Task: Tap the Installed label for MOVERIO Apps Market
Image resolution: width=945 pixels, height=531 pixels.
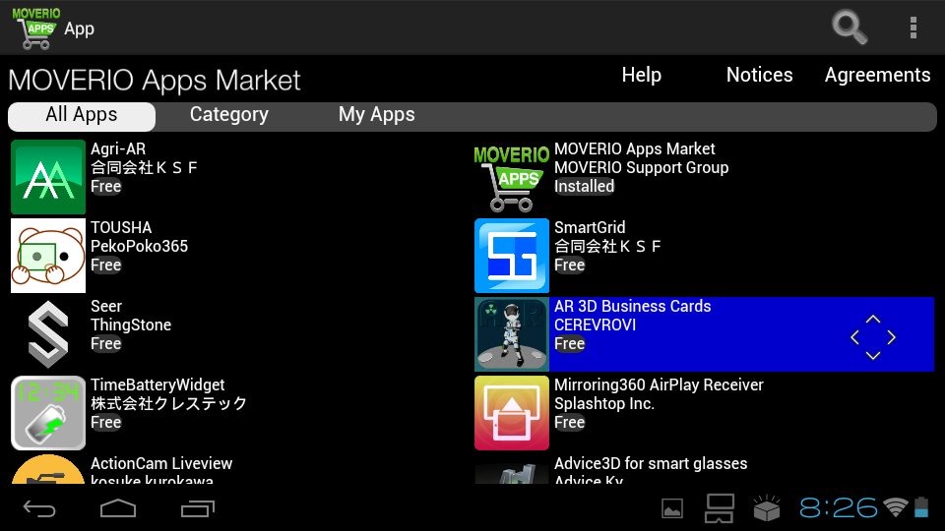Action: [x=584, y=187]
